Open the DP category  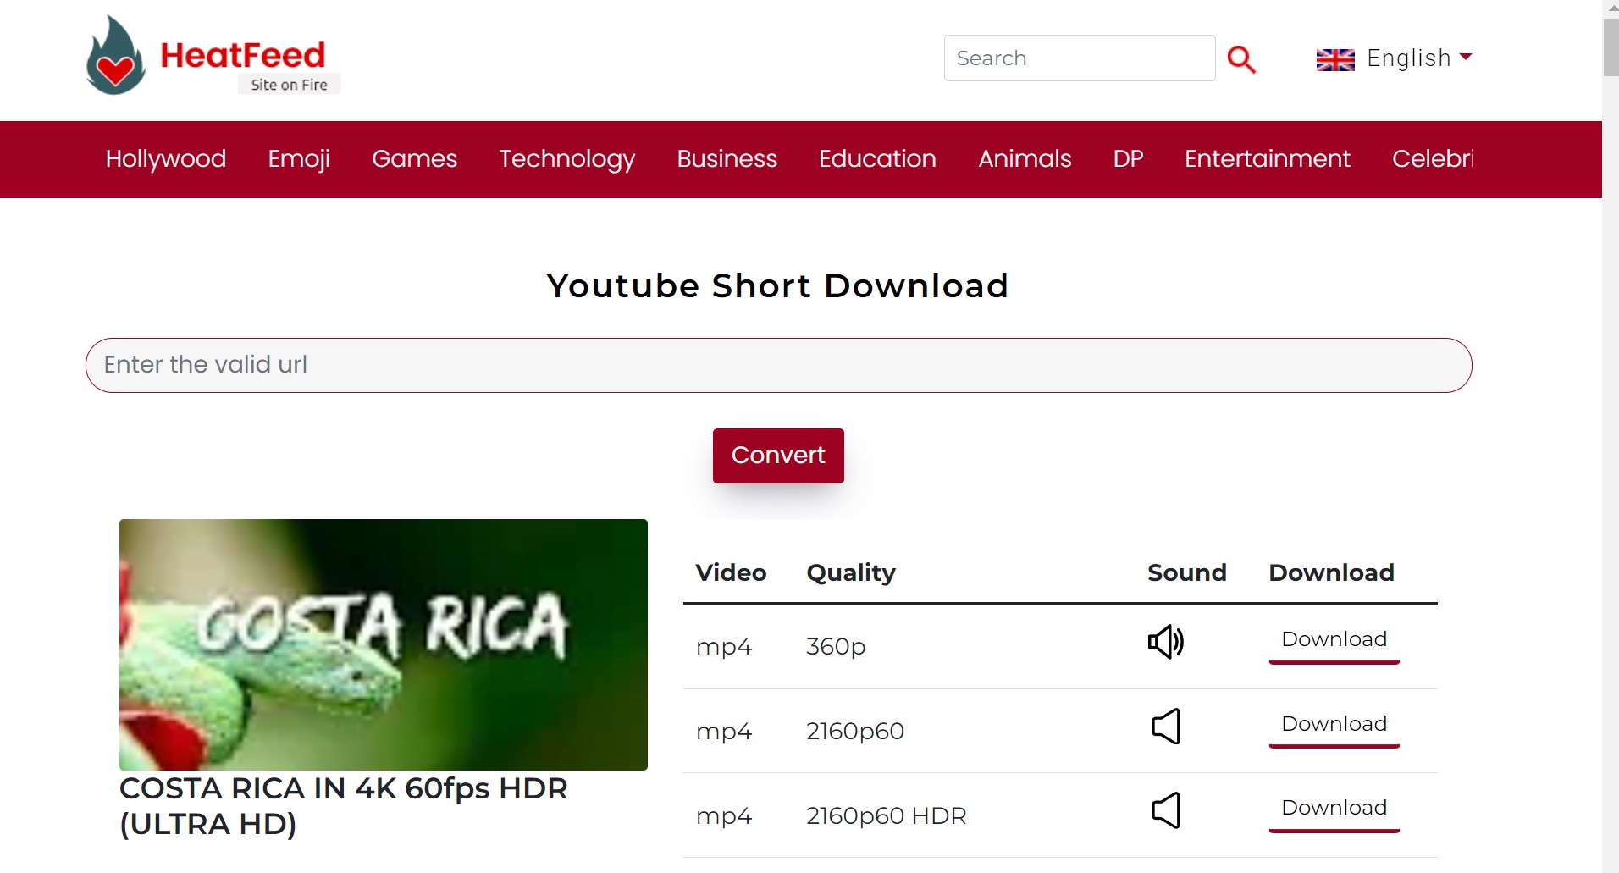pyautogui.click(x=1129, y=159)
